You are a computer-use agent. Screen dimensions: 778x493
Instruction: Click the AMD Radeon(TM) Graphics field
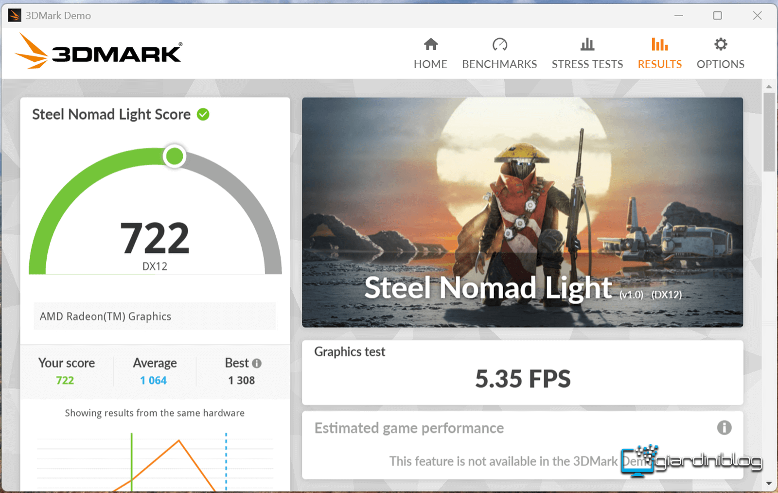tap(155, 317)
